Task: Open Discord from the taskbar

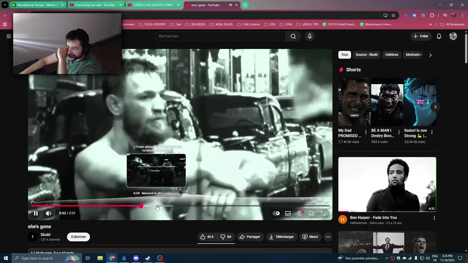Action: [x=136, y=258]
